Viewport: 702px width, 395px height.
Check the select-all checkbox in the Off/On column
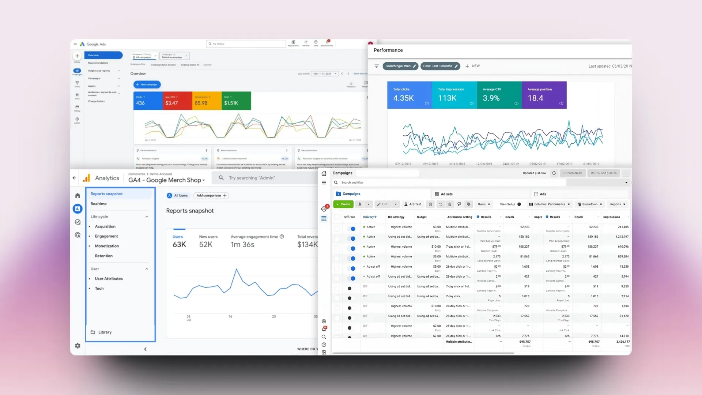(x=337, y=217)
